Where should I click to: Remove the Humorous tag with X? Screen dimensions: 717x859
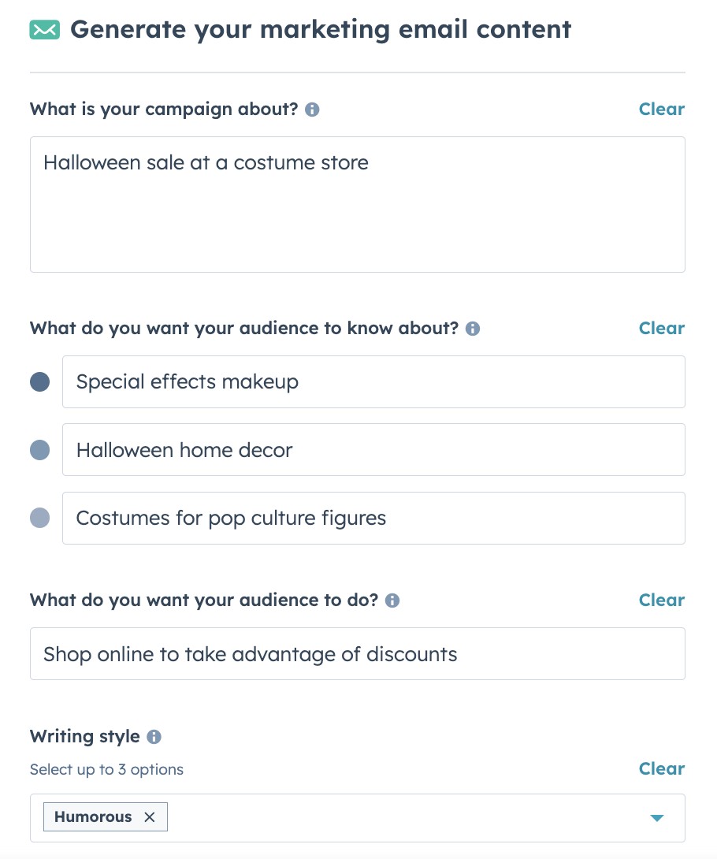coord(150,816)
